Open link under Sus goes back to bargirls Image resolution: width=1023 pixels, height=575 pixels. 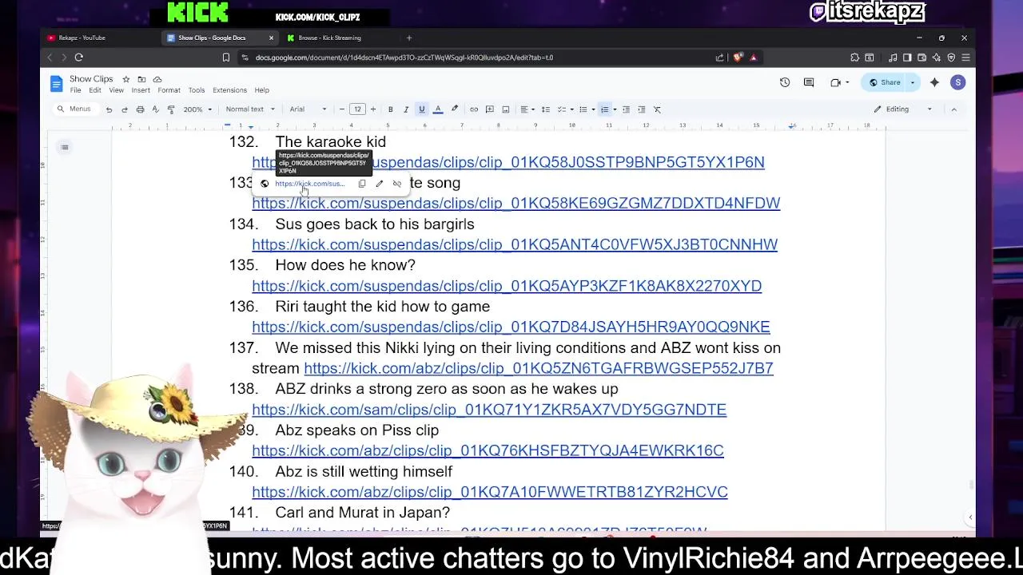point(515,244)
